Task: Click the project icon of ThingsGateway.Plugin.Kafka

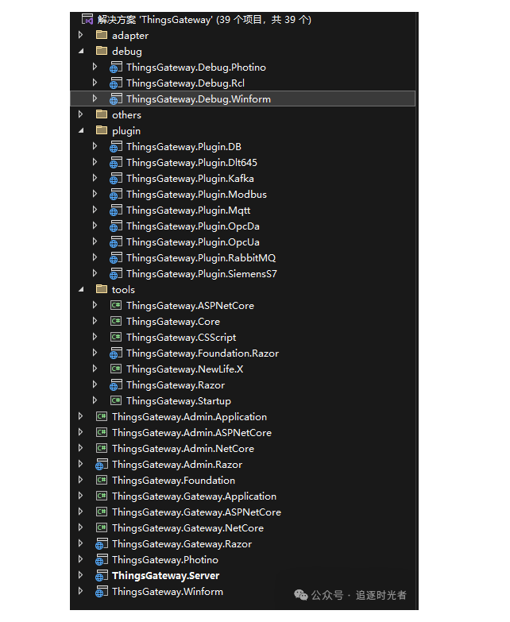Action: [x=116, y=179]
